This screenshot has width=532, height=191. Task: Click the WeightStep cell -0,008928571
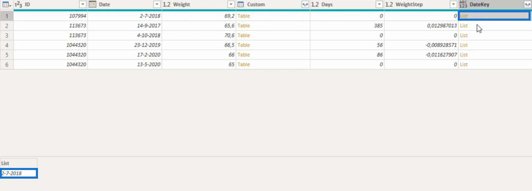[x=421, y=45]
